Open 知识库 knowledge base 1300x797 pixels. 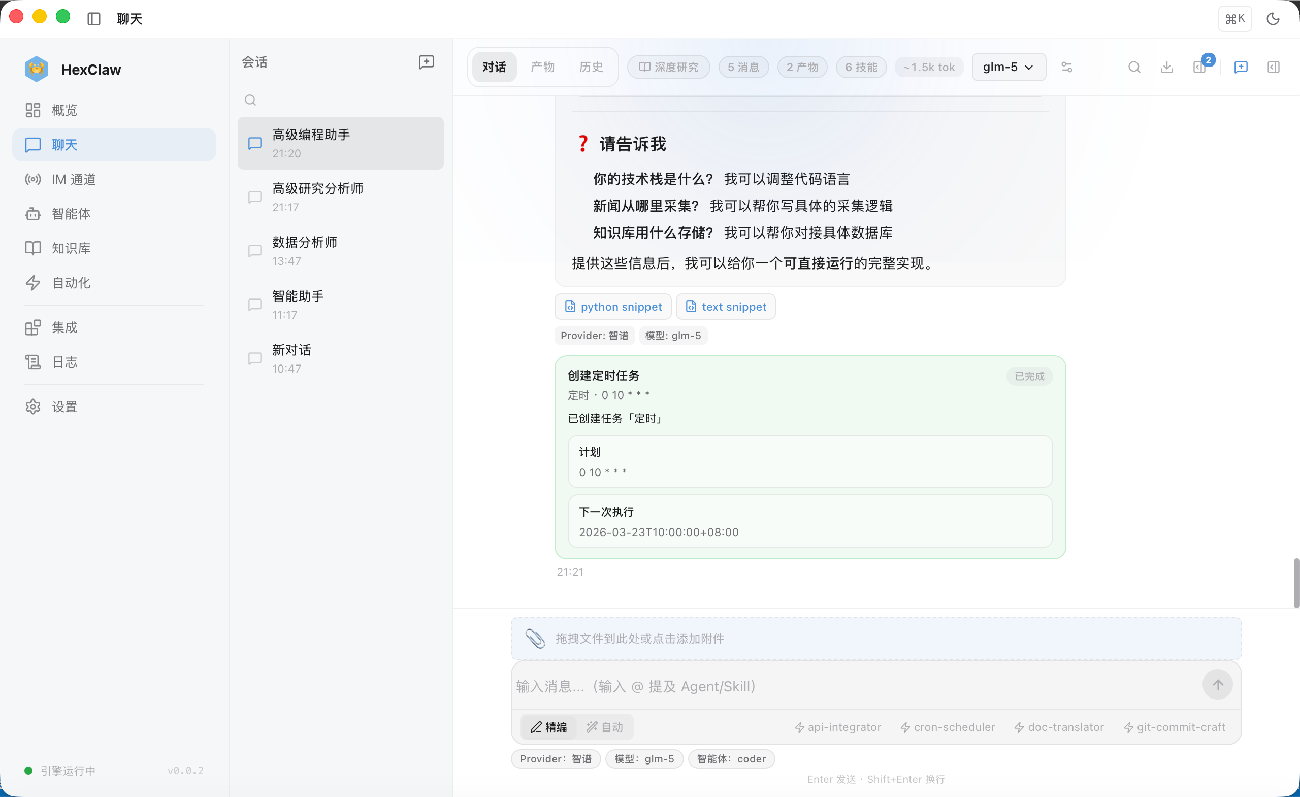click(114, 248)
